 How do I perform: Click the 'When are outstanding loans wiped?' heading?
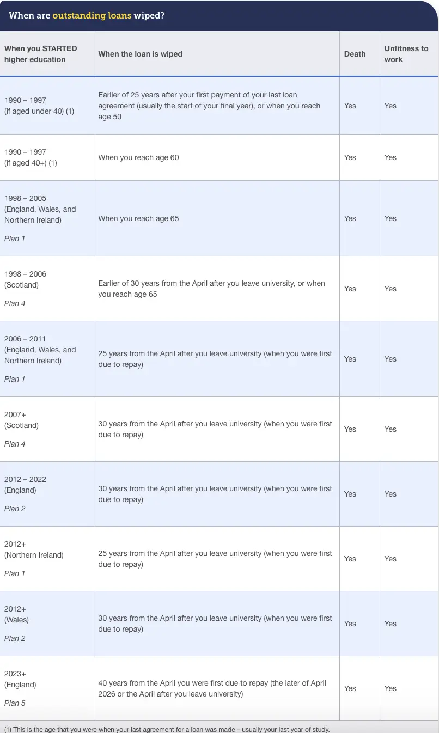[87, 15]
